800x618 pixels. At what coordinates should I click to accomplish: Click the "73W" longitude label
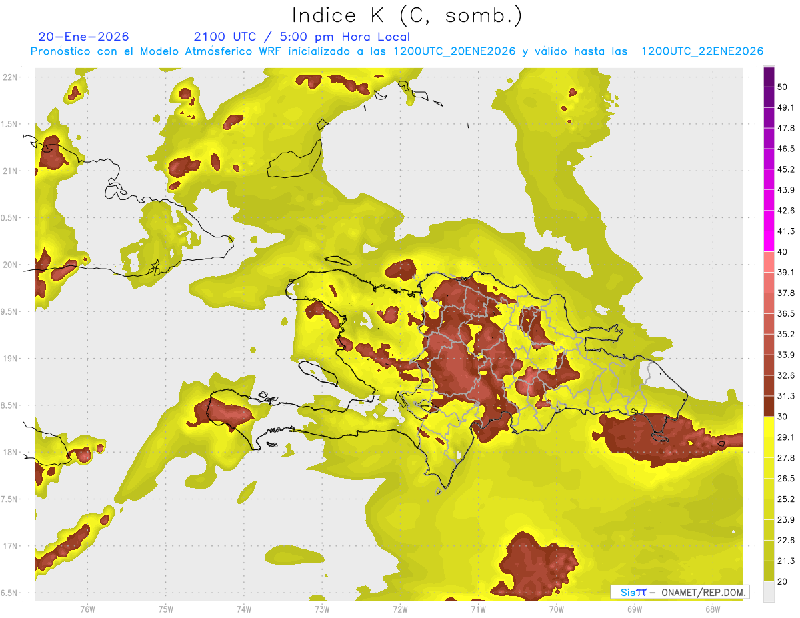[x=322, y=609]
